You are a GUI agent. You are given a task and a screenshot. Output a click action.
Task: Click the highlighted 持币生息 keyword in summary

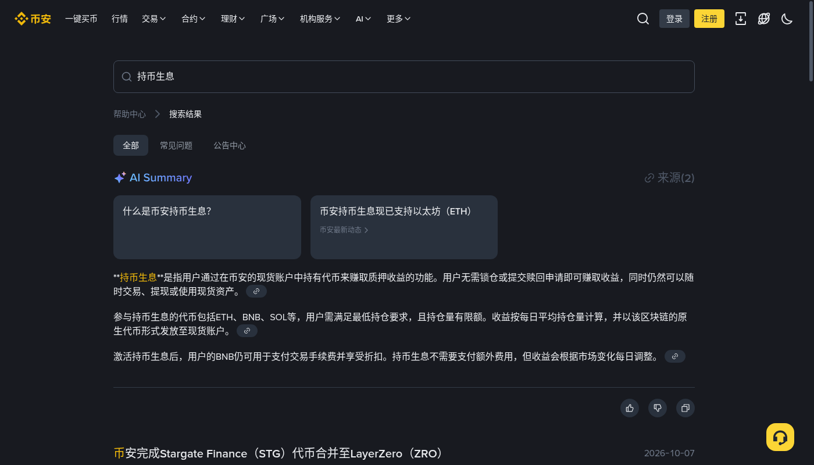(138, 278)
